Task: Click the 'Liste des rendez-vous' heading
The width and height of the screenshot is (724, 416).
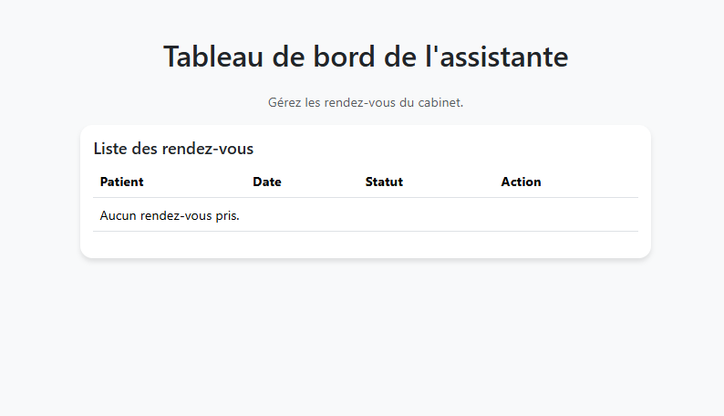Action: pos(173,149)
